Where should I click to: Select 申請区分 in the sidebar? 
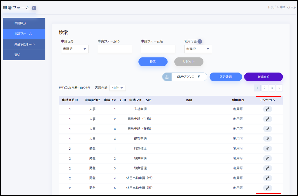pyautogui.click(x=24, y=23)
